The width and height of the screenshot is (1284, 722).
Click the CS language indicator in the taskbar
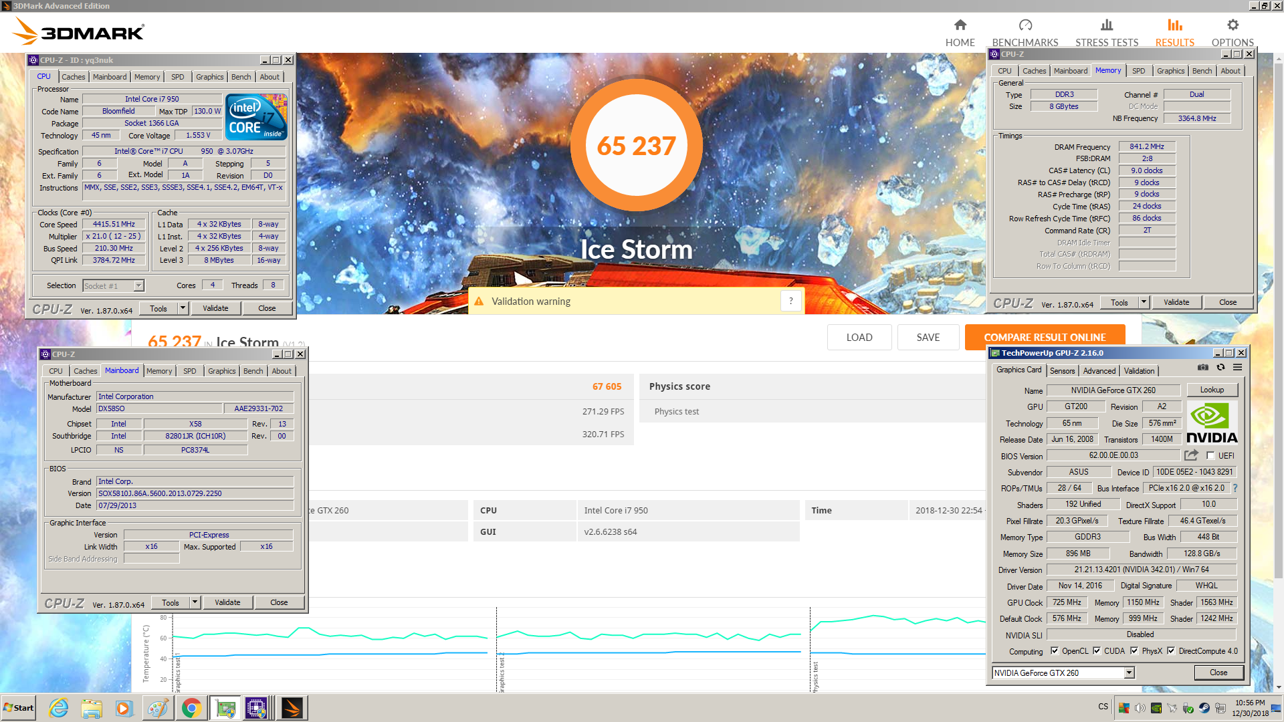[1103, 707]
